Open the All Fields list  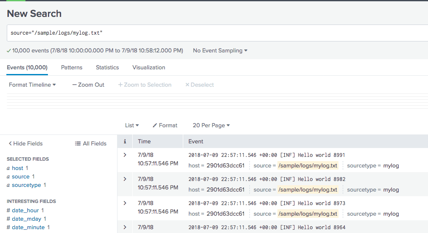tap(91, 143)
